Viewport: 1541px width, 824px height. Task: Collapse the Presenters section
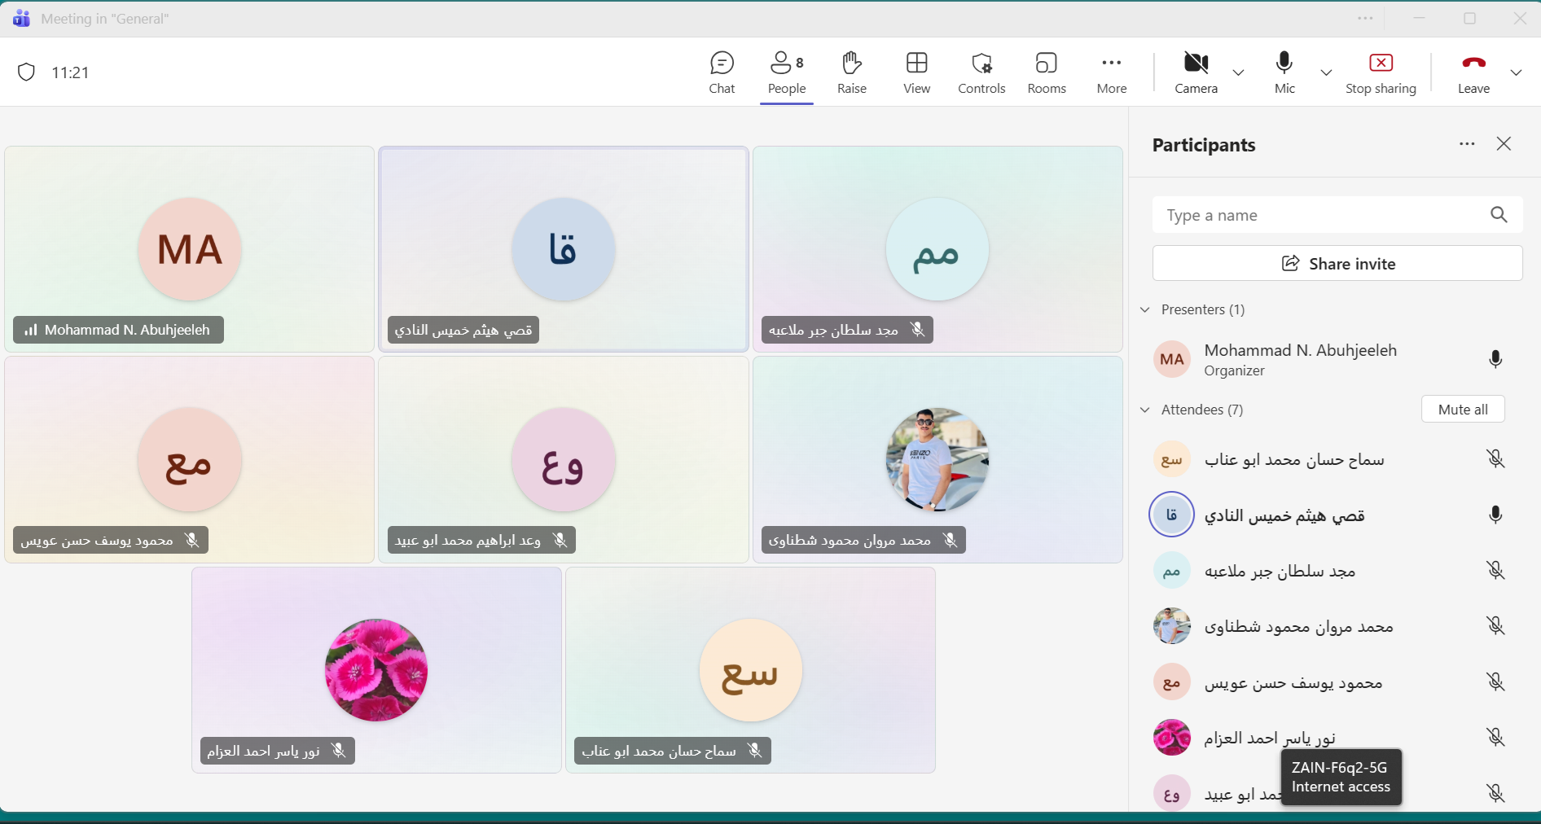pyautogui.click(x=1145, y=309)
